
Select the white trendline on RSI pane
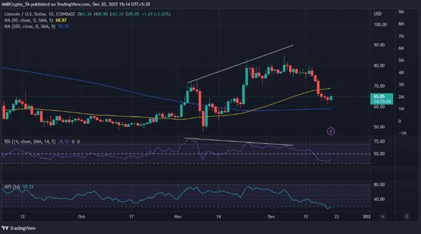coord(239,142)
